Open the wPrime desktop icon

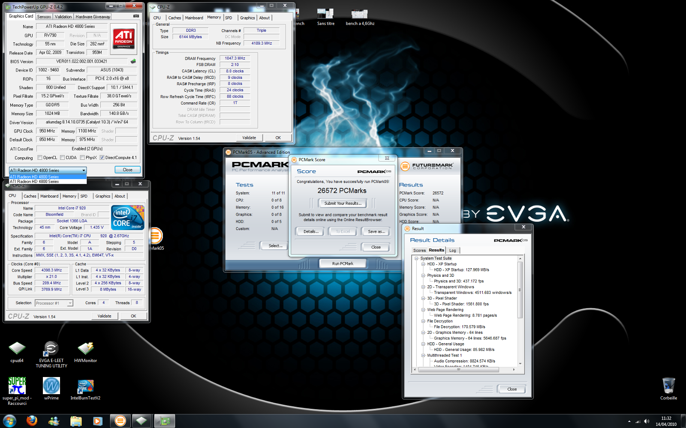pyautogui.click(x=51, y=389)
